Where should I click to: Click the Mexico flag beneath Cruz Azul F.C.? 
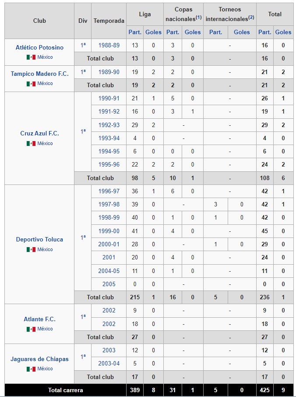(31, 144)
